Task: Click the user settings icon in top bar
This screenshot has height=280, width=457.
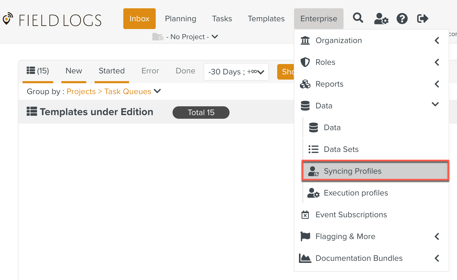Action: [381, 19]
